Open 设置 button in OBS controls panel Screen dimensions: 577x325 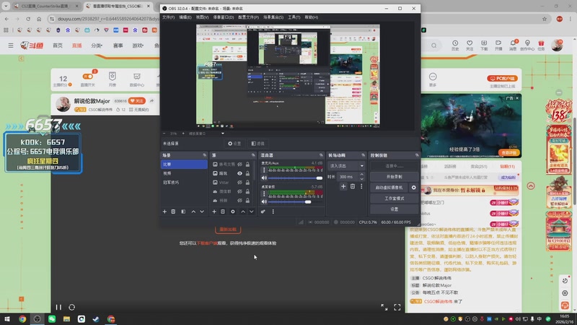point(394,209)
